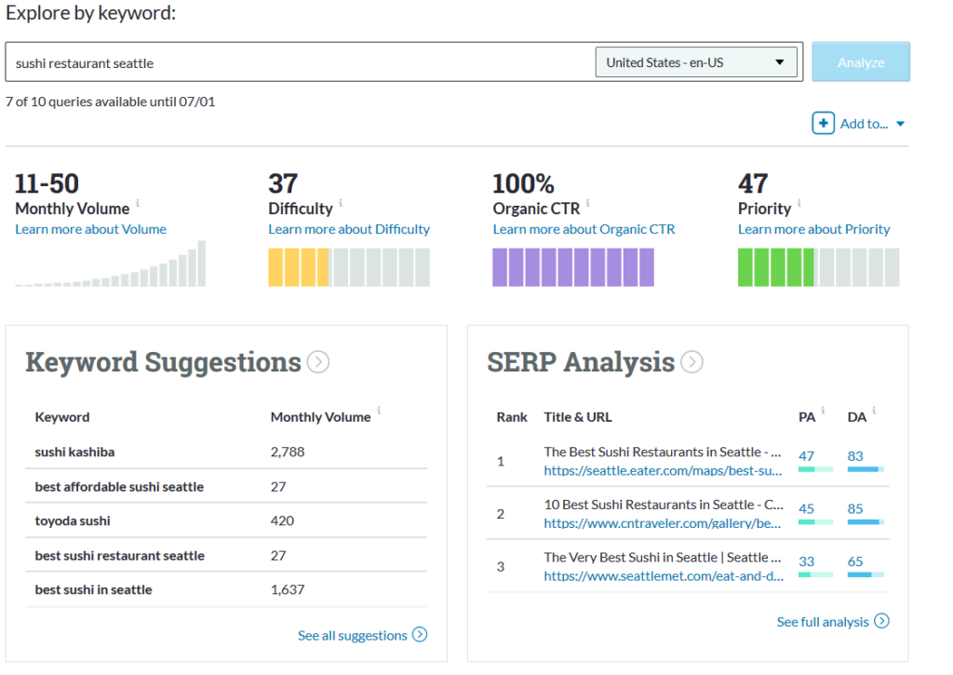
Task: Click the Analyze button
Action: point(861,62)
